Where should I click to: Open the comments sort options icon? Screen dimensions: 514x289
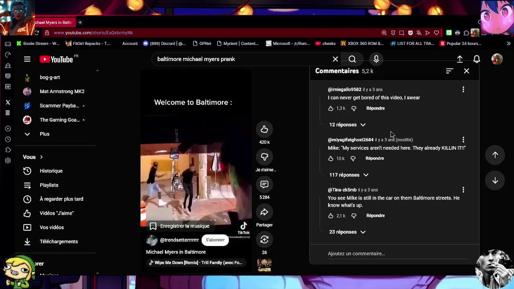tap(449, 71)
